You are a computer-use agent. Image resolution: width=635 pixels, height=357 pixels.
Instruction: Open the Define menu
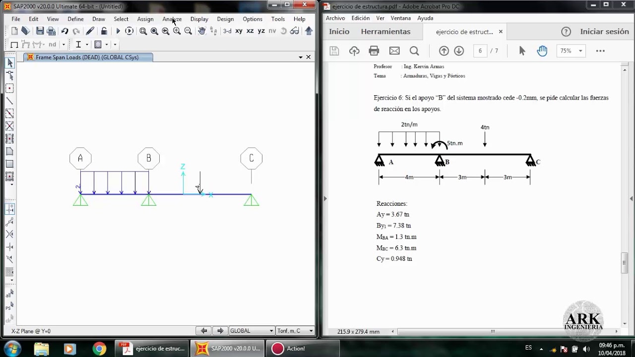pyautogui.click(x=75, y=19)
